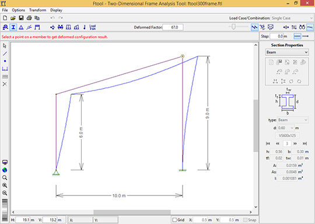Screen dimensions: 315x224
Task: Open the Options menu
Action: (x=18, y=10)
